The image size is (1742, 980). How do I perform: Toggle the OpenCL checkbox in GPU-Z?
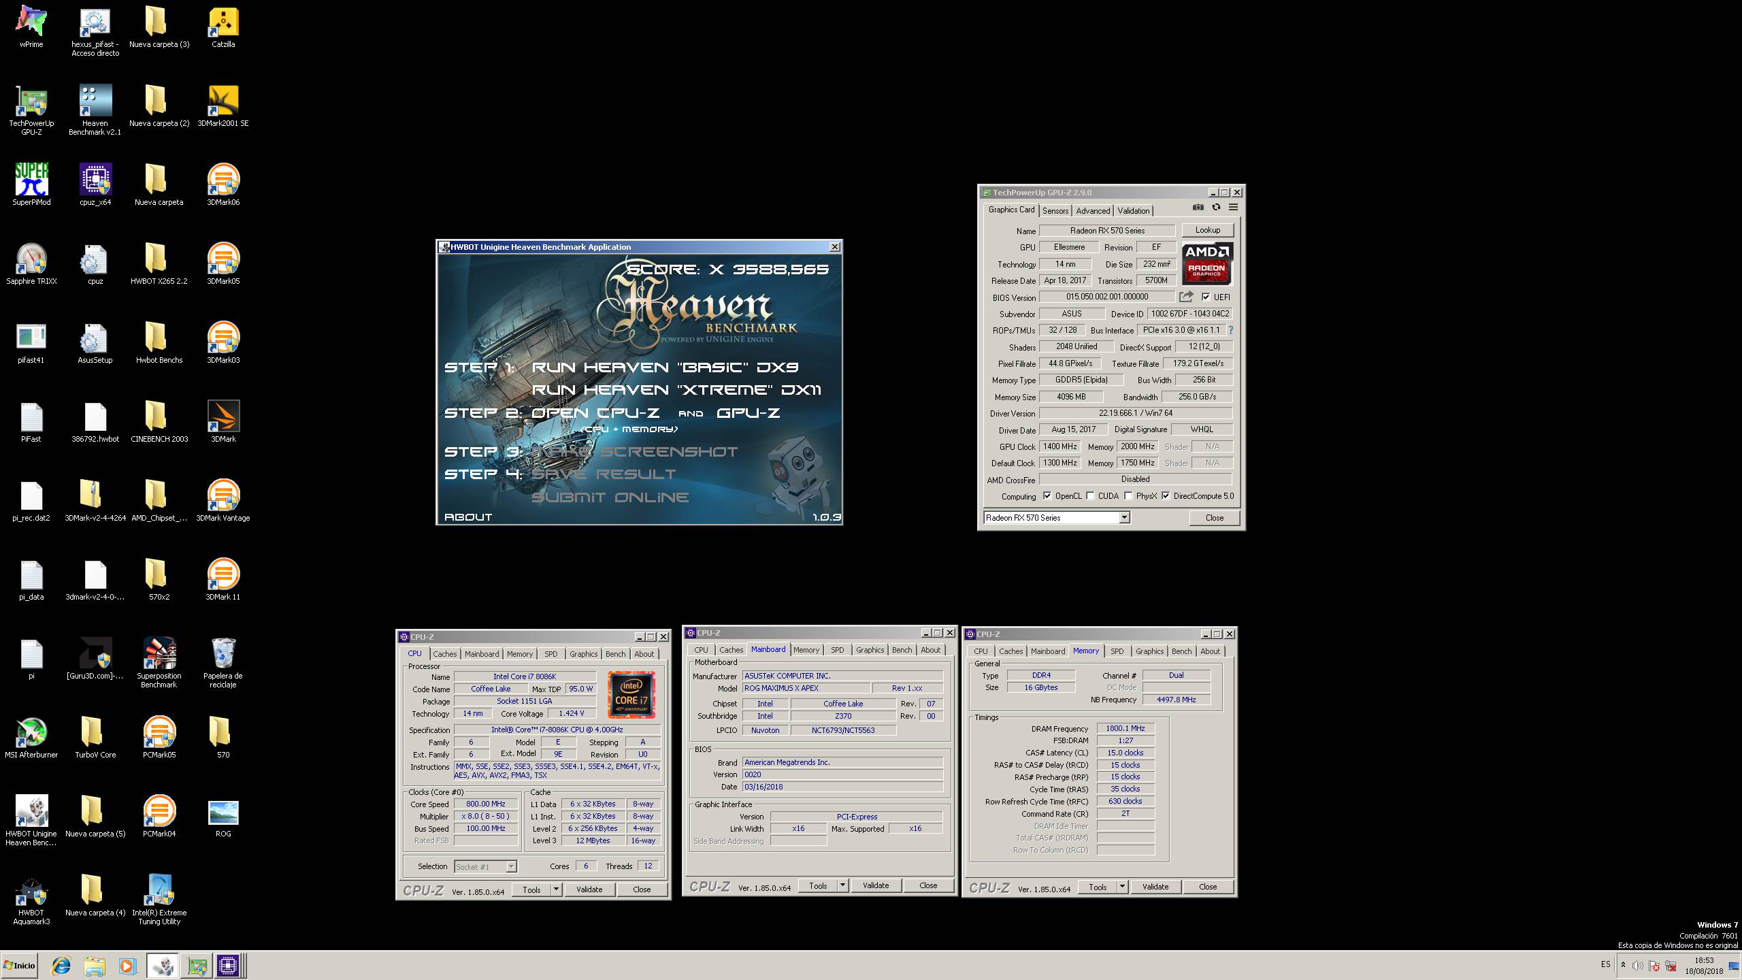1047,496
